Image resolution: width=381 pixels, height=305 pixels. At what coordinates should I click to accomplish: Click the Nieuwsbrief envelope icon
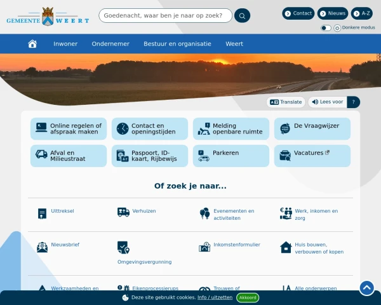point(42,247)
